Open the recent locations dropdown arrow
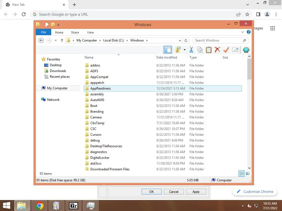 [x=56, y=40]
